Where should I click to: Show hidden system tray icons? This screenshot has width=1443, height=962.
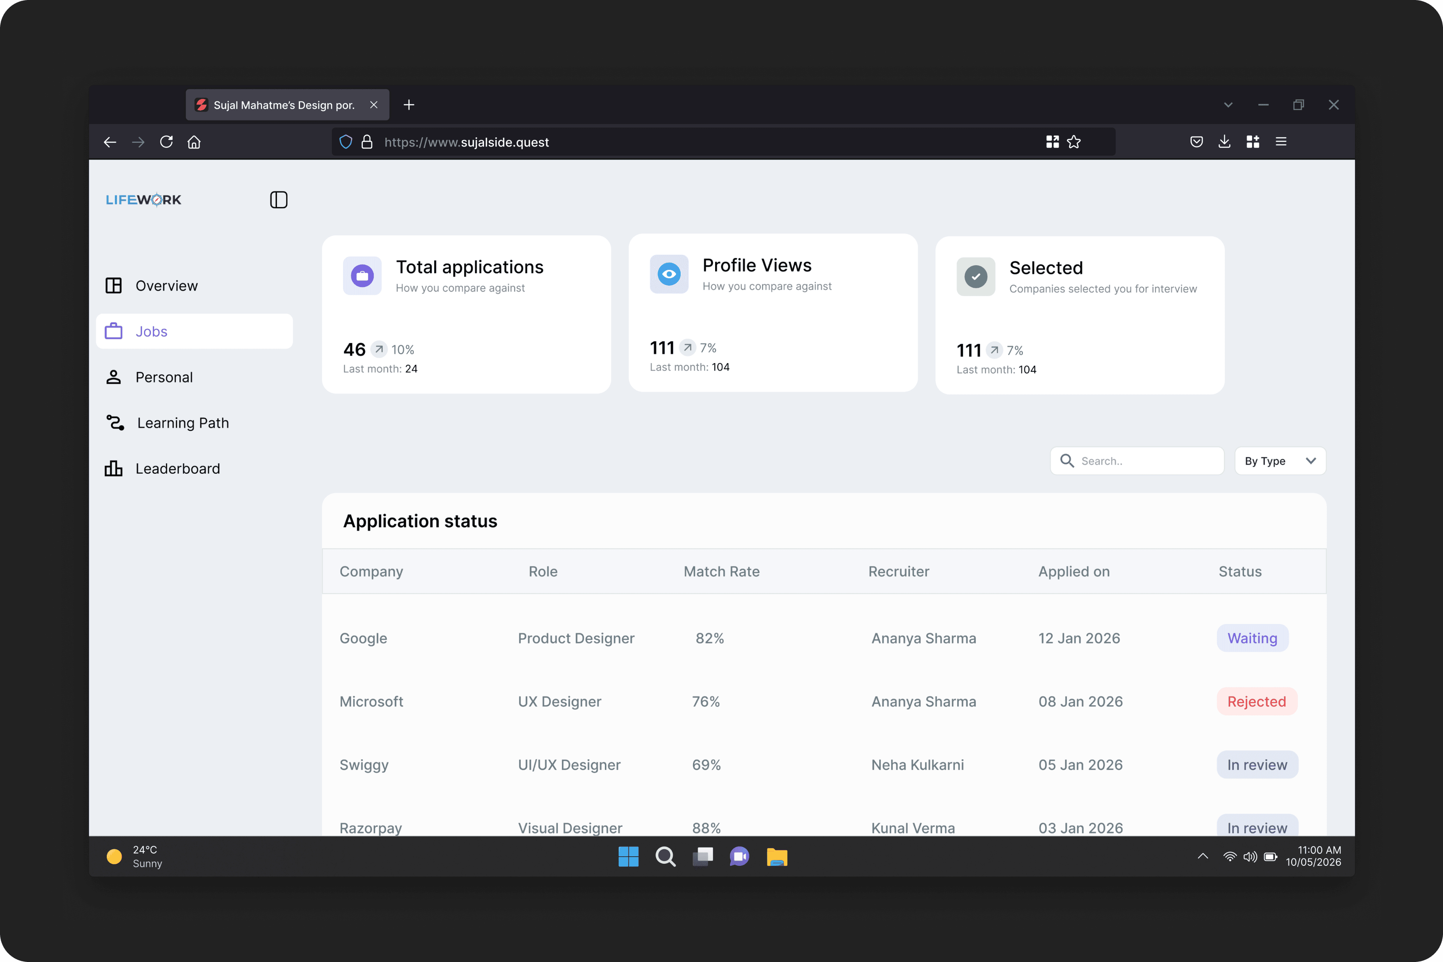point(1202,856)
